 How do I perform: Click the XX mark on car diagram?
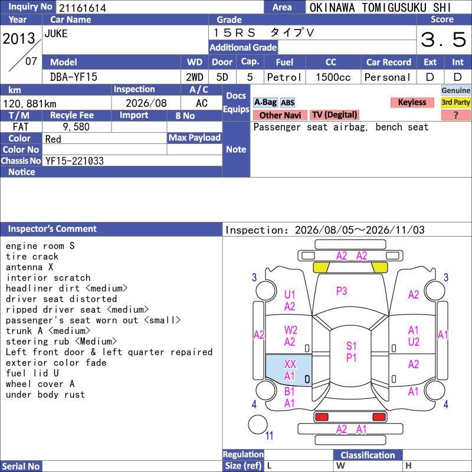pyautogui.click(x=290, y=364)
